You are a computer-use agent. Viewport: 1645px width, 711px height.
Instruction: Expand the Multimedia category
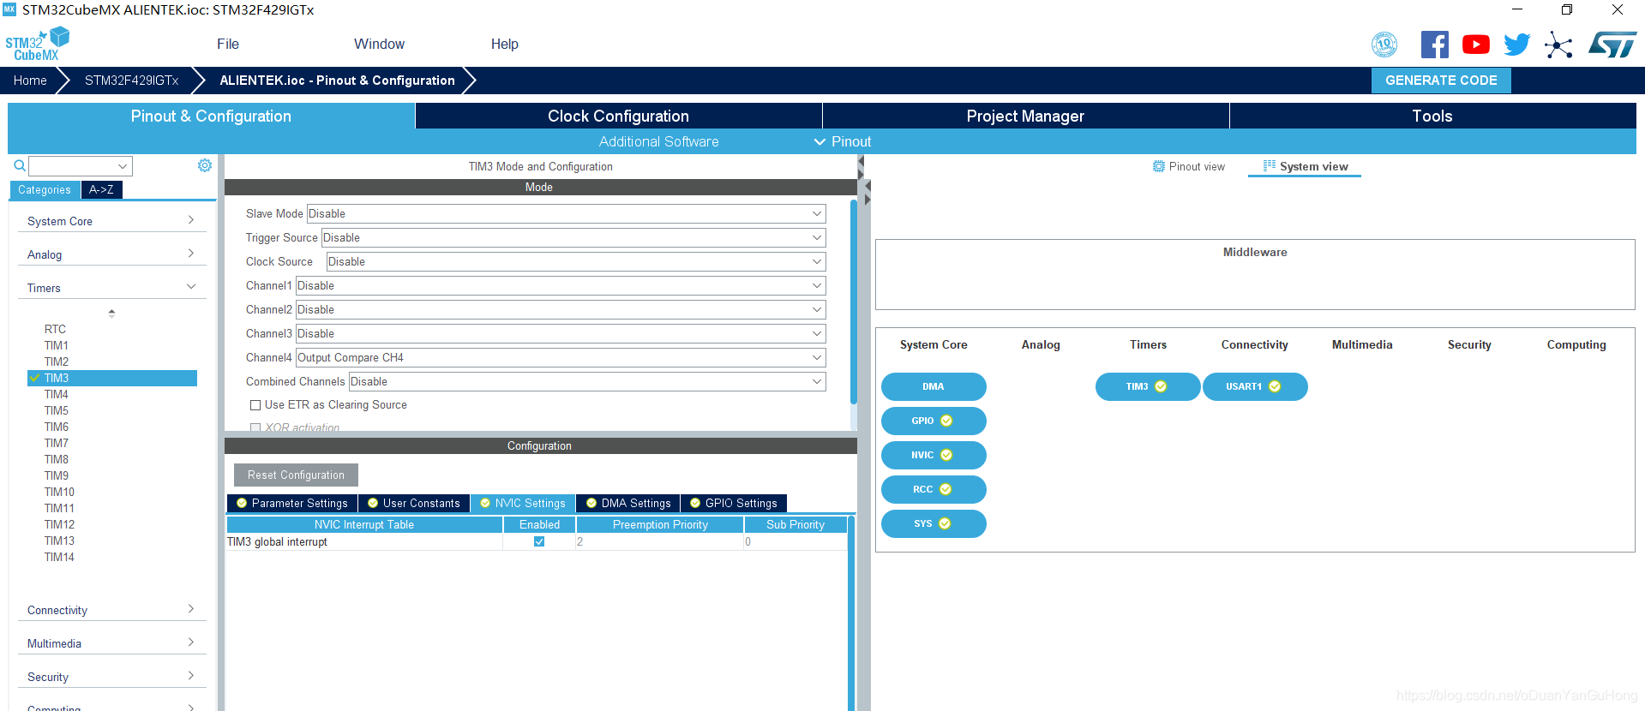pyautogui.click(x=111, y=643)
